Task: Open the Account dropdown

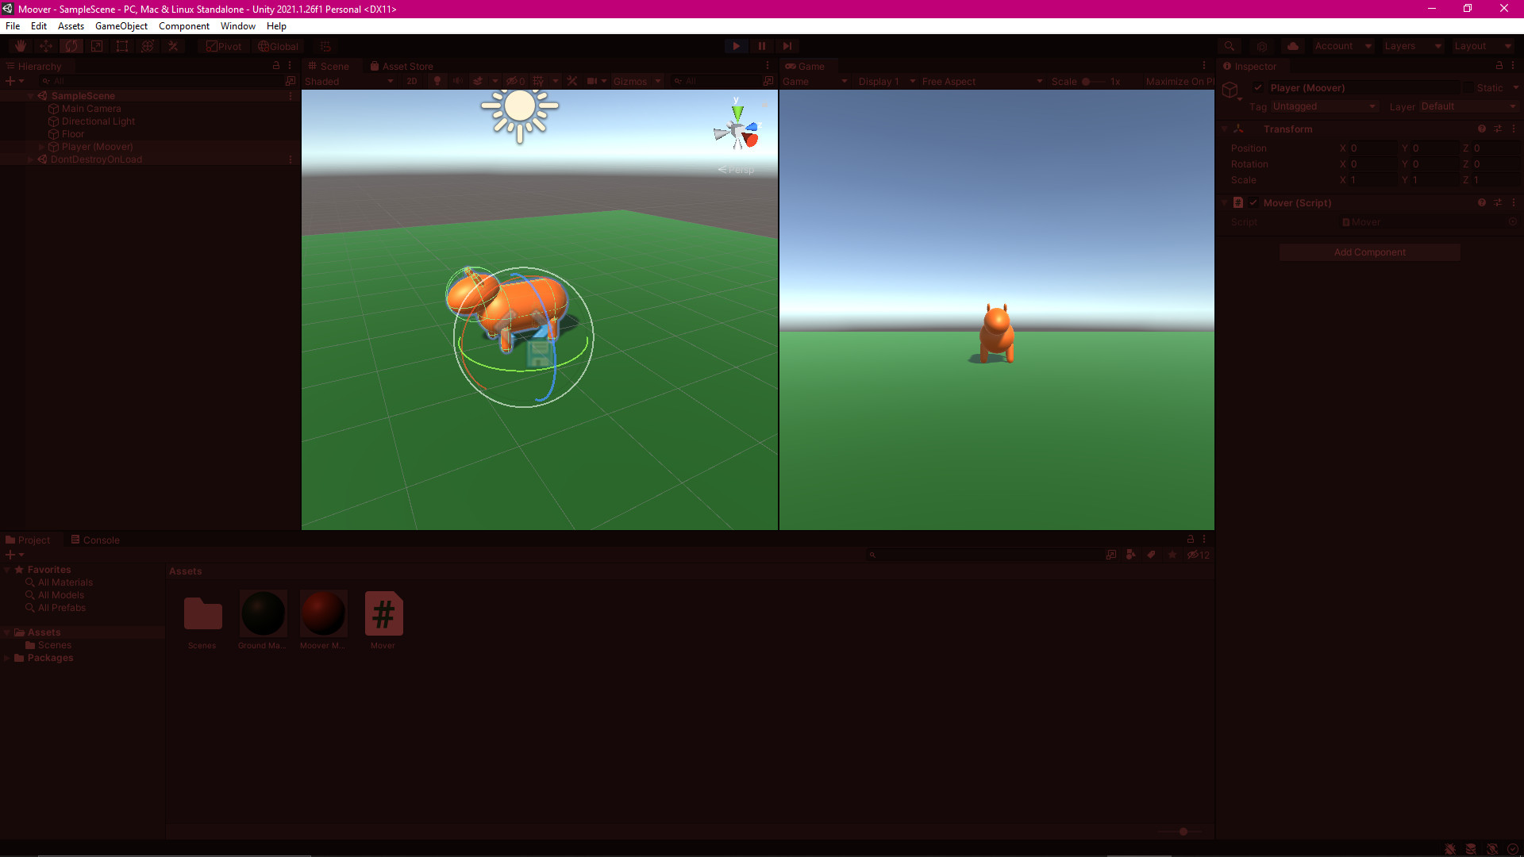Action: [1342, 46]
